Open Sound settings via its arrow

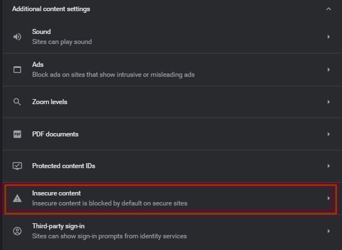329,37
